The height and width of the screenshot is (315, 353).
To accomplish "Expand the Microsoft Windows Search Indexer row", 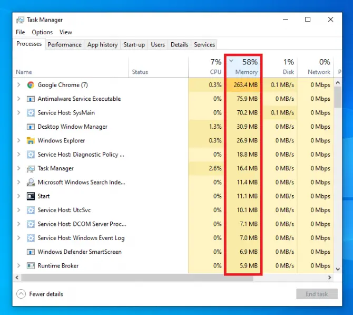I will (18, 182).
